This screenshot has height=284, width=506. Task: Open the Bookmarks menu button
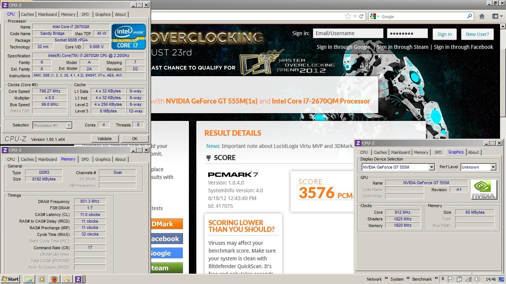[497, 16]
